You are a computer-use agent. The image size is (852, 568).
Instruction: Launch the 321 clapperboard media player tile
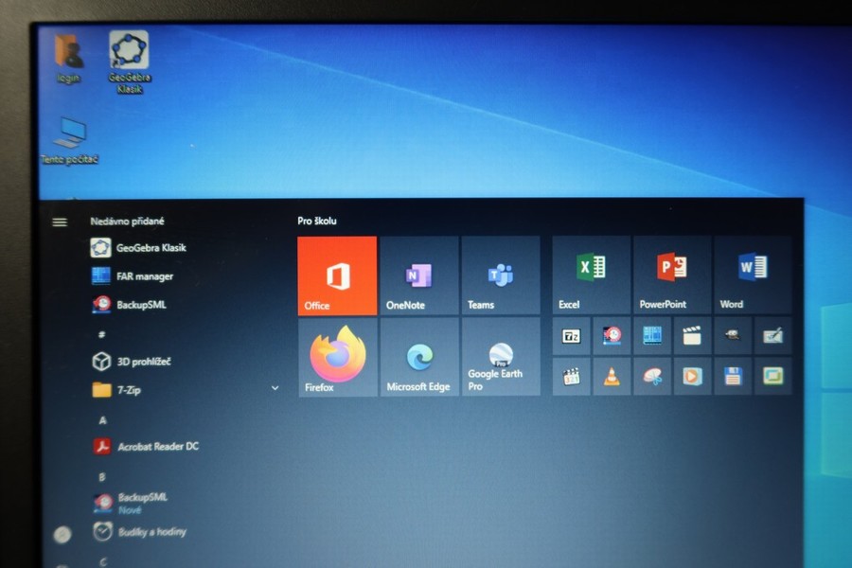(571, 376)
